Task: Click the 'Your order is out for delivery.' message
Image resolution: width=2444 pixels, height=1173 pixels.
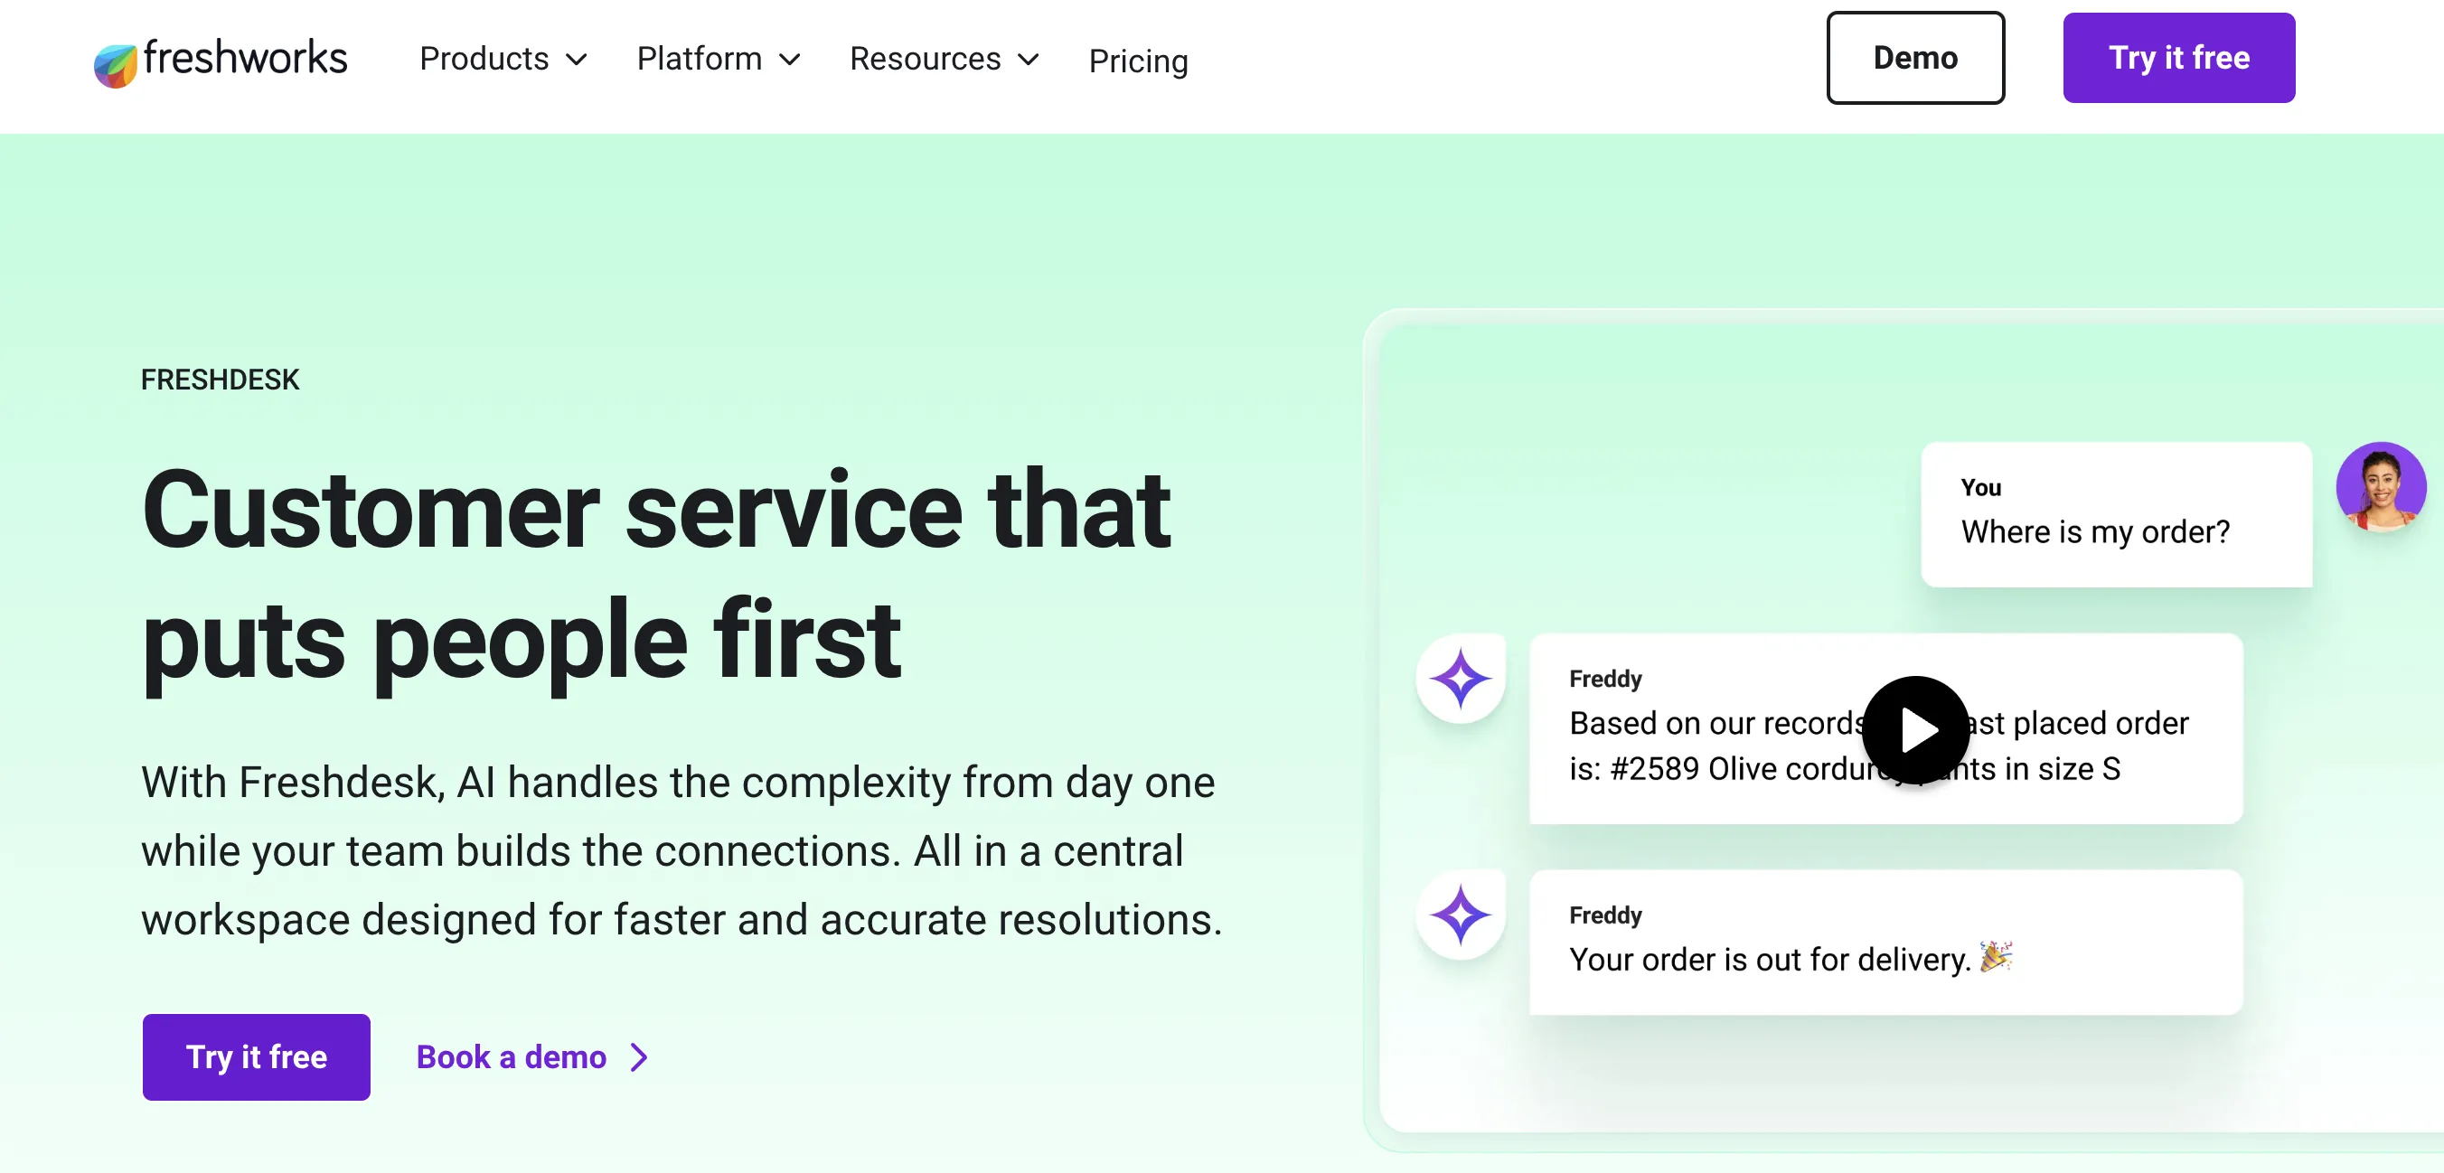Action: click(x=1885, y=942)
